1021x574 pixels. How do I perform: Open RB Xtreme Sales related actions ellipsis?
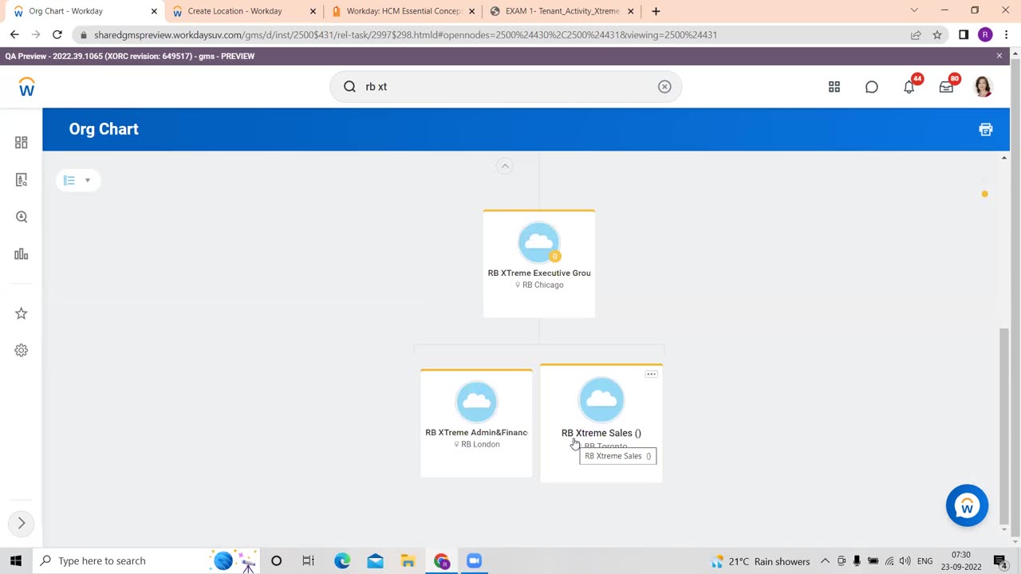click(x=652, y=374)
